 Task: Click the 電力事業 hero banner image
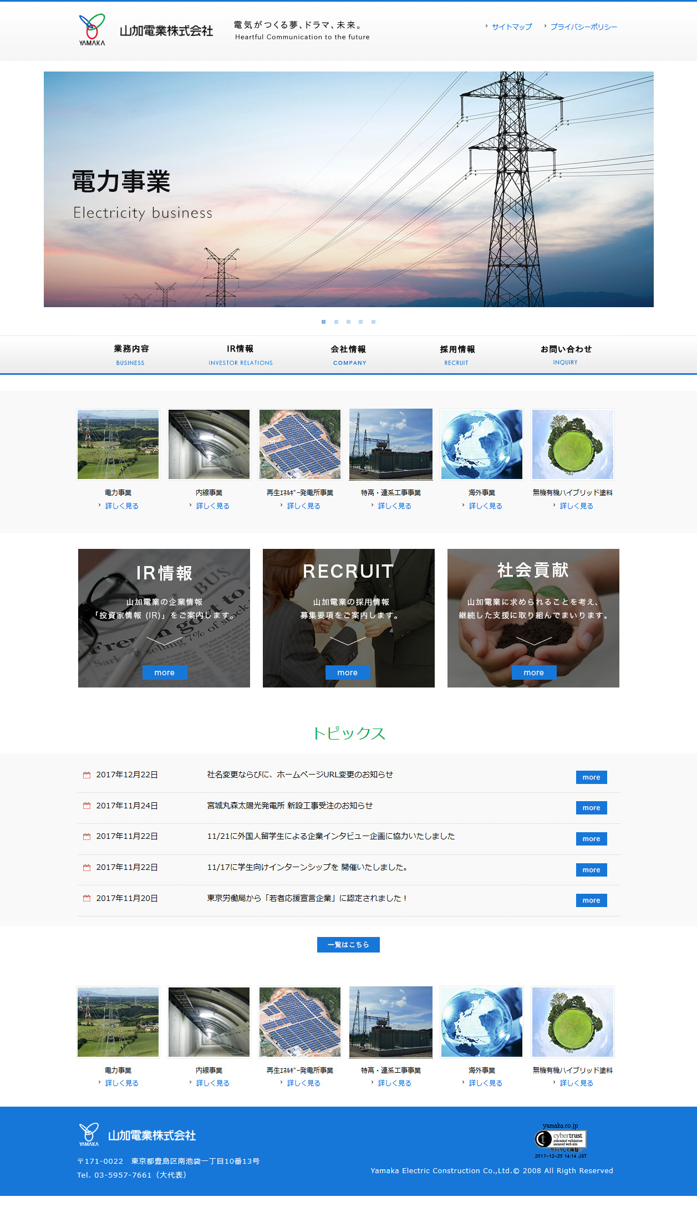pos(348,189)
